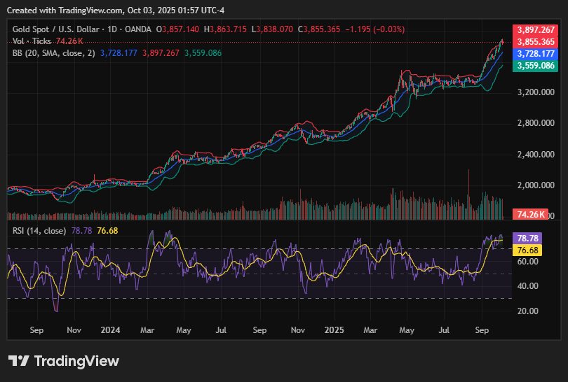Open the BB (20, SMA, close, 2) indicator legend
This screenshot has height=382, width=568.
(54, 53)
